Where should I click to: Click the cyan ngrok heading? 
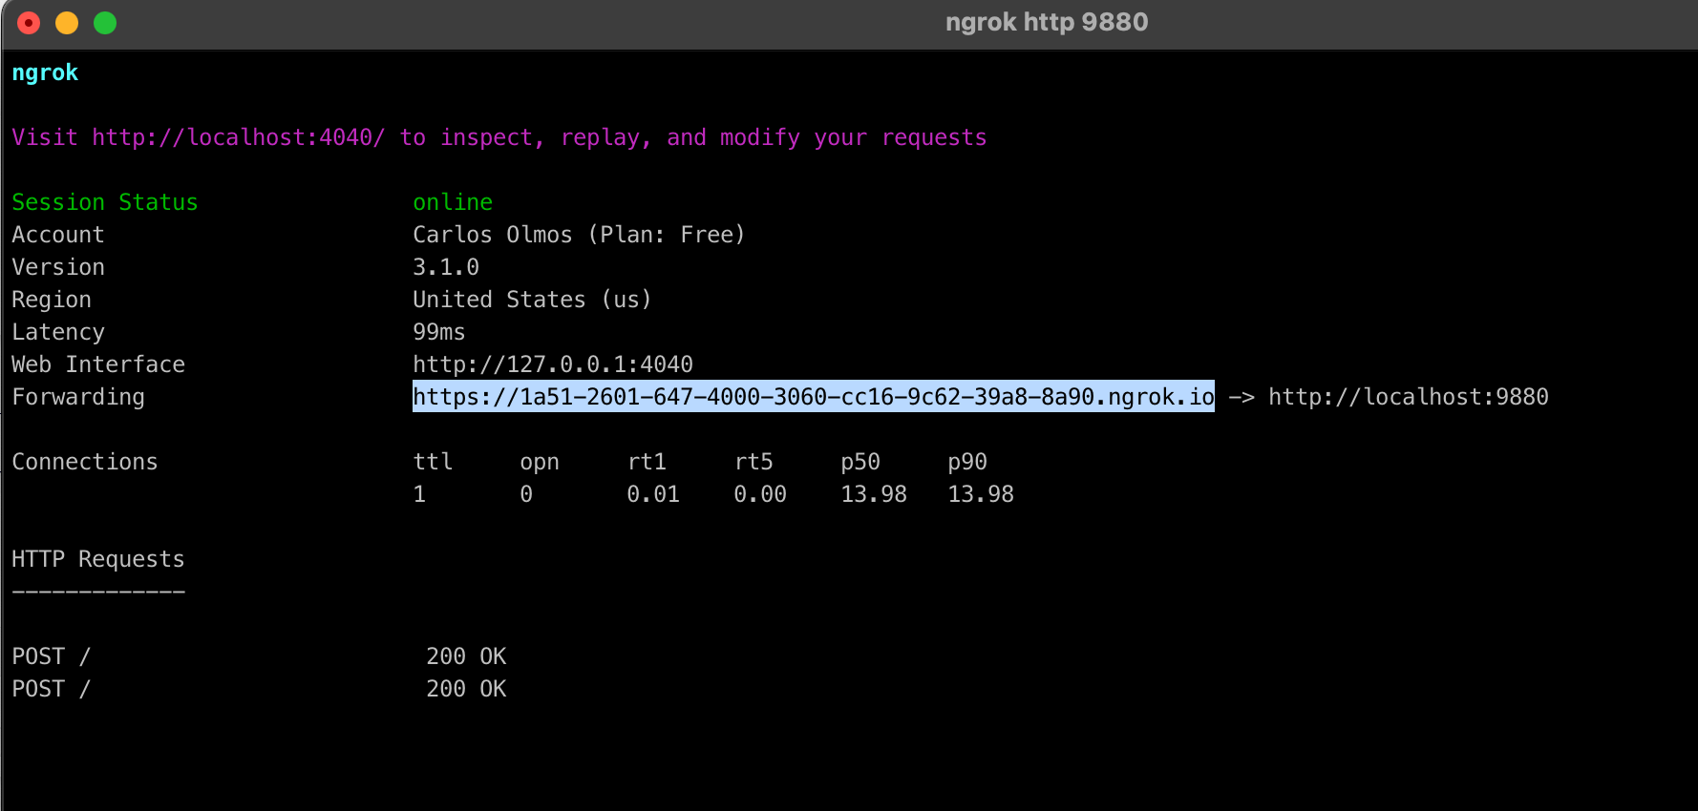45,73
